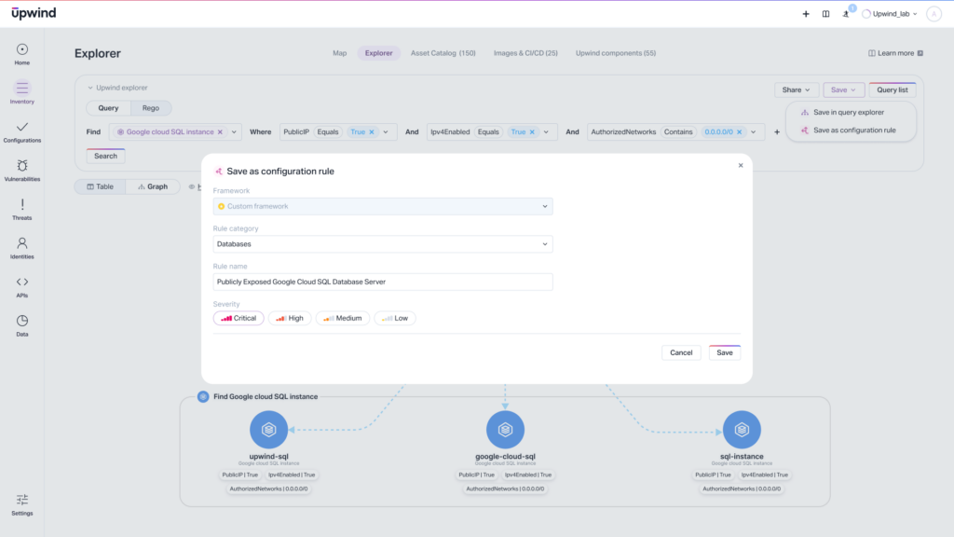Open the Inventory sidebar item

(x=22, y=92)
